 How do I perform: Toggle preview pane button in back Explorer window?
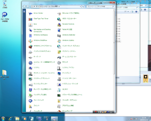point(132,11)
